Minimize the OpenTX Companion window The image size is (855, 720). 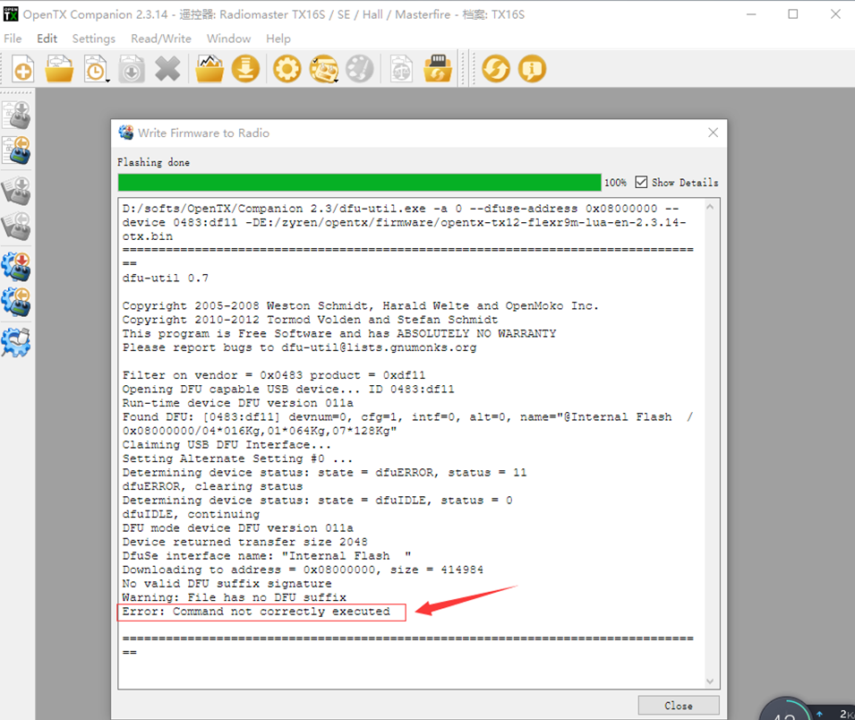point(751,14)
